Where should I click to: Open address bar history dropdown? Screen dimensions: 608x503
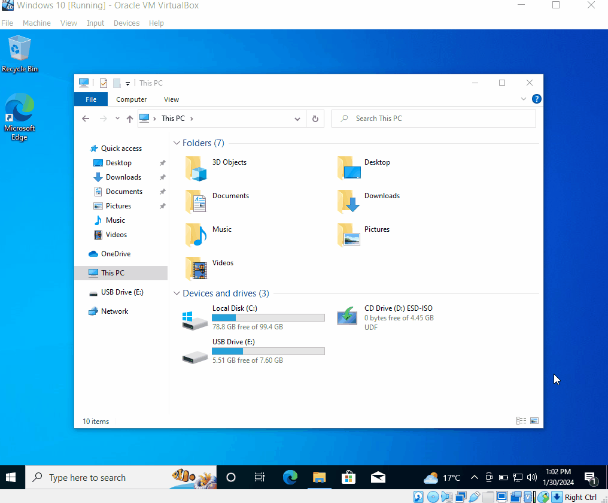(297, 119)
